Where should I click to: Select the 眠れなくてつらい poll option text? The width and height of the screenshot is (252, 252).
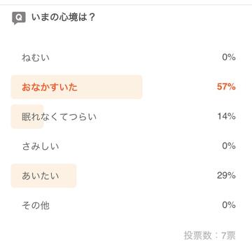[x=59, y=117]
